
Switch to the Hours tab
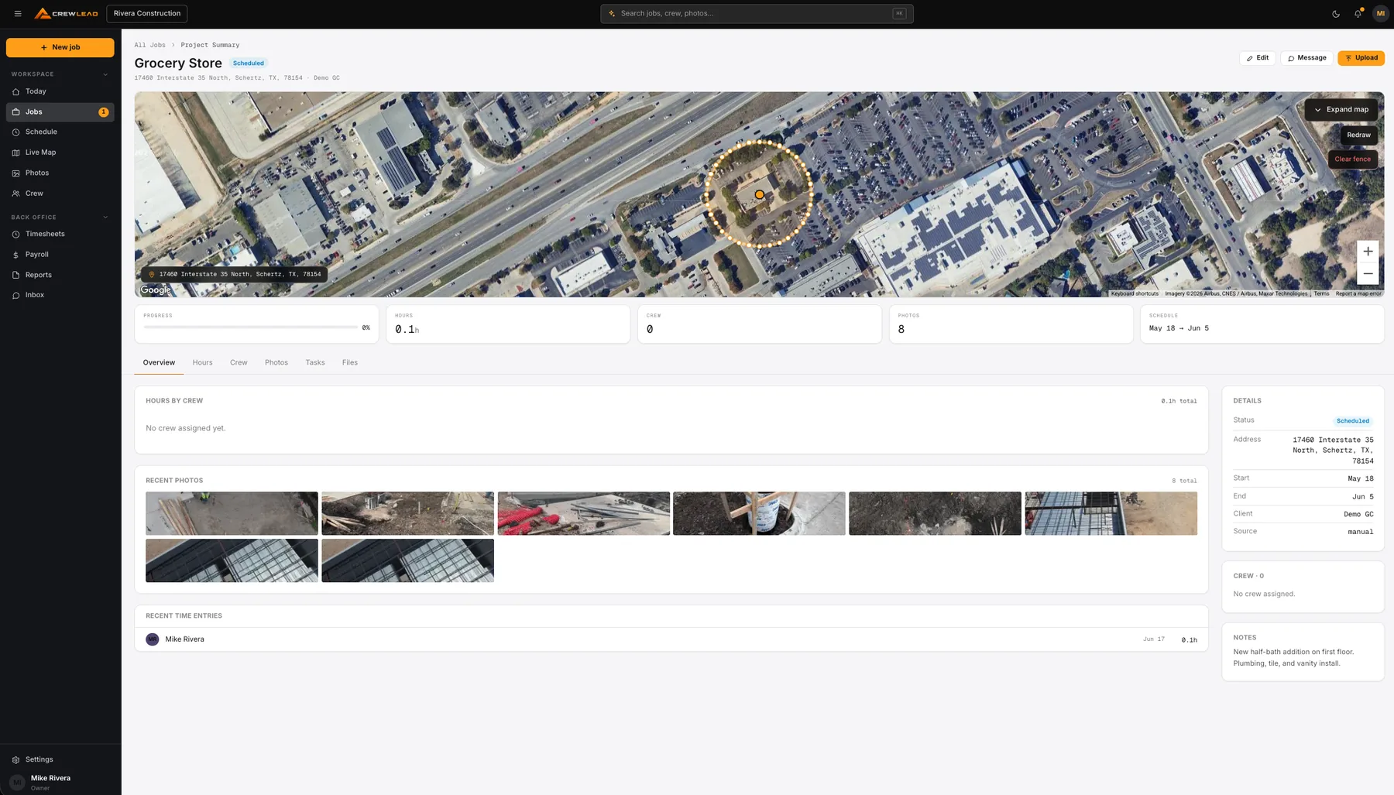point(202,362)
